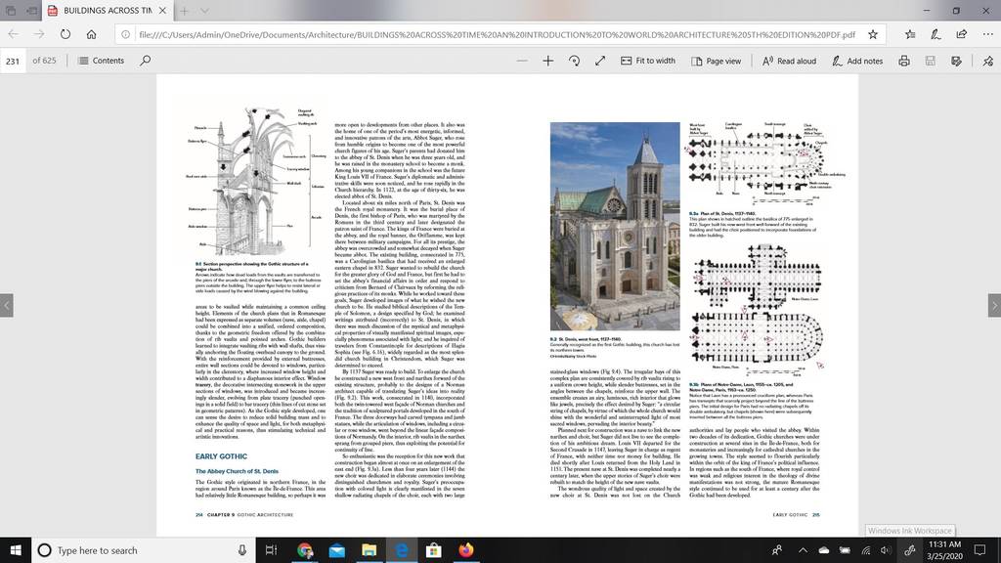Click the Type here to search box

pyautogui.click(x=144, y=550)
